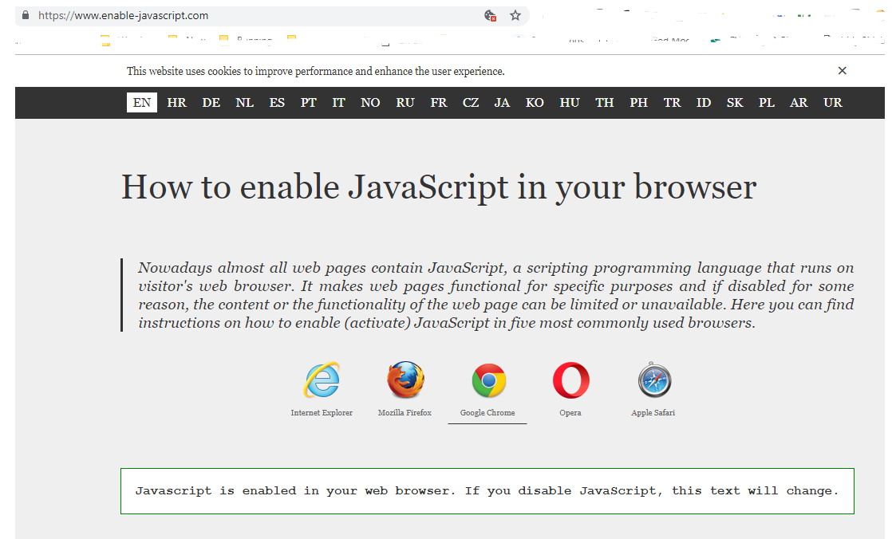Viewport: 892px width, 539px height.
Task: Switch language to ES
Action: point(277,102)
